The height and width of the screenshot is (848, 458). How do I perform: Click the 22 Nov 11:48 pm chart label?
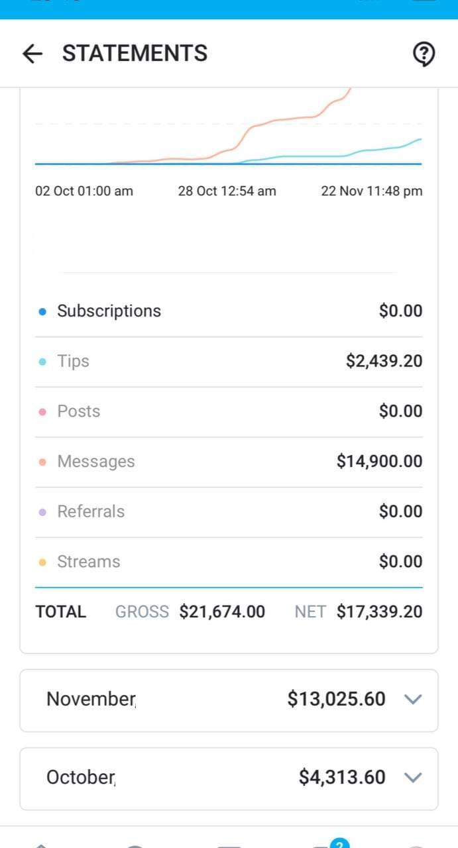tap(371, 191)
